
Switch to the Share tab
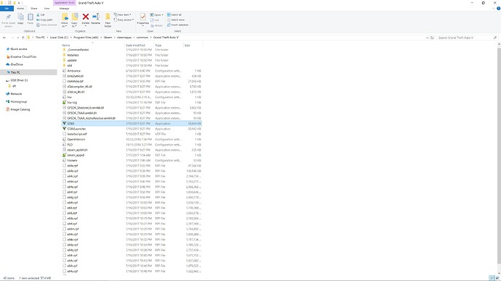coord(34,8)
